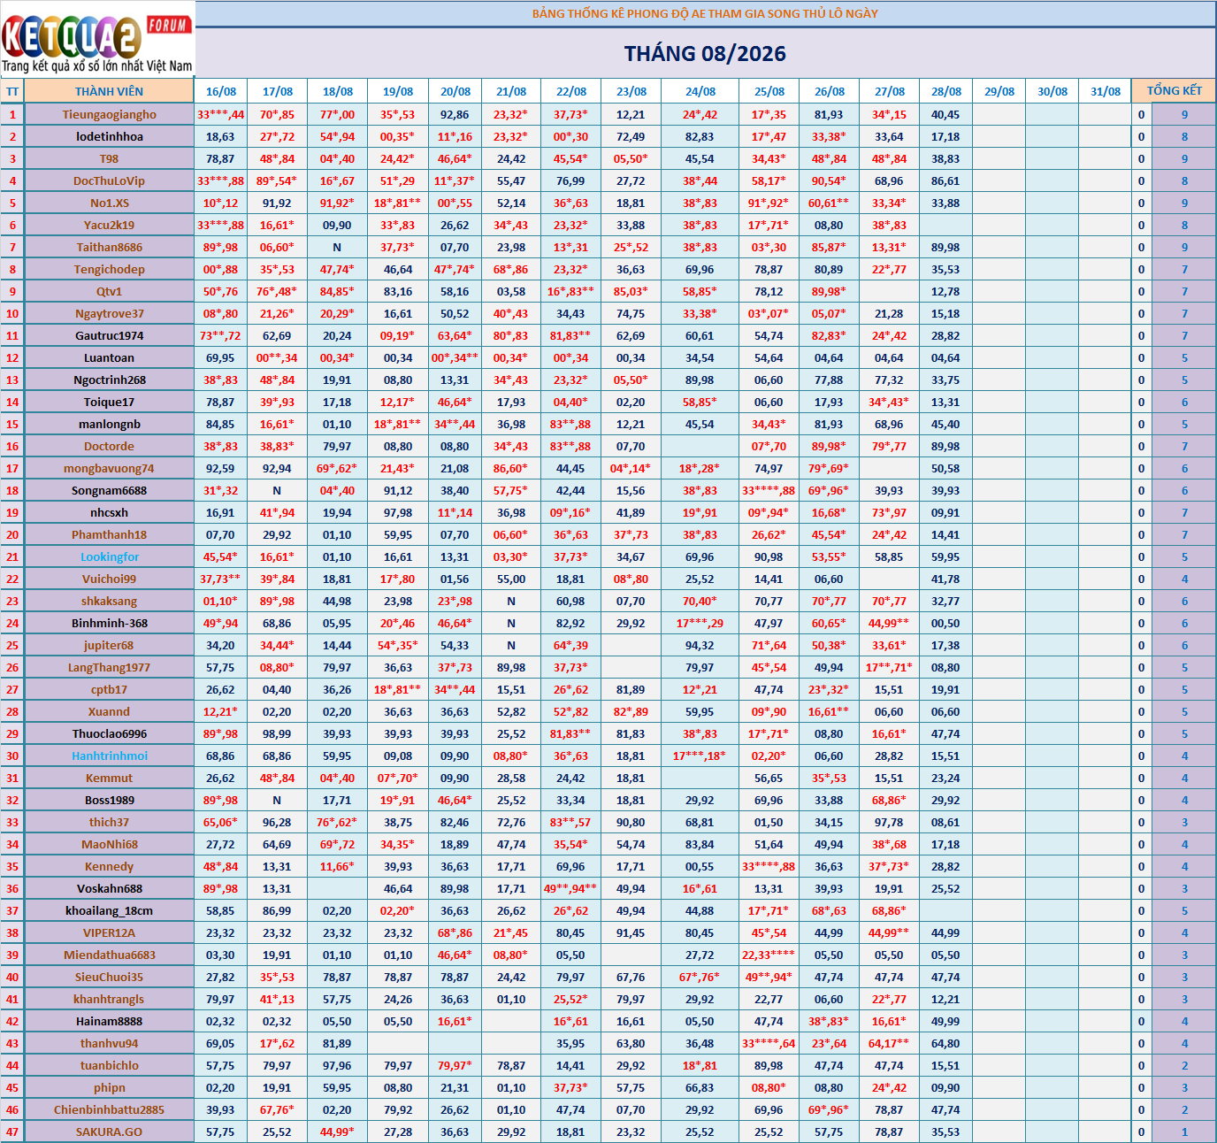The height and width of the screenshot is (1143, 1217).
Task: Click the 23/08 date column header
Action: point(631,91)
